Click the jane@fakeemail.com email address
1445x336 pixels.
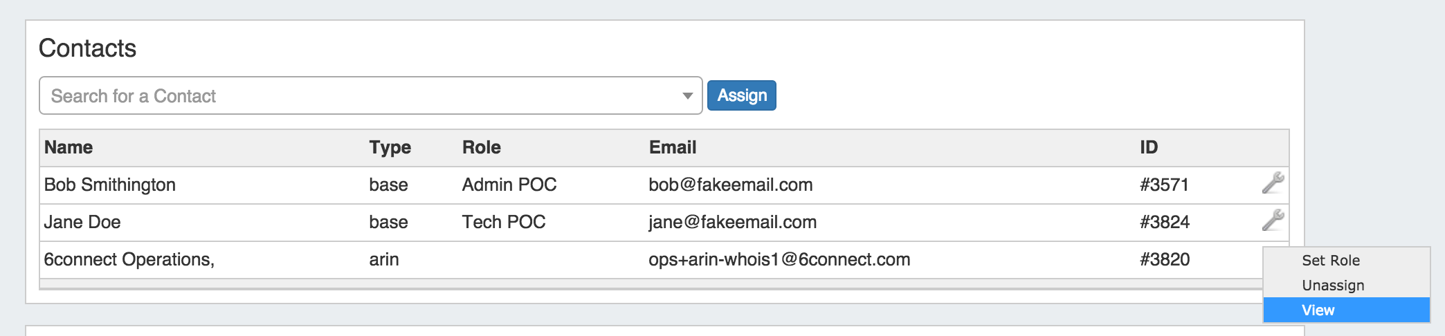tap(732, 222)
